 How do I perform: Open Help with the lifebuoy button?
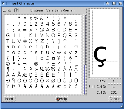click(x=62, y=99)
